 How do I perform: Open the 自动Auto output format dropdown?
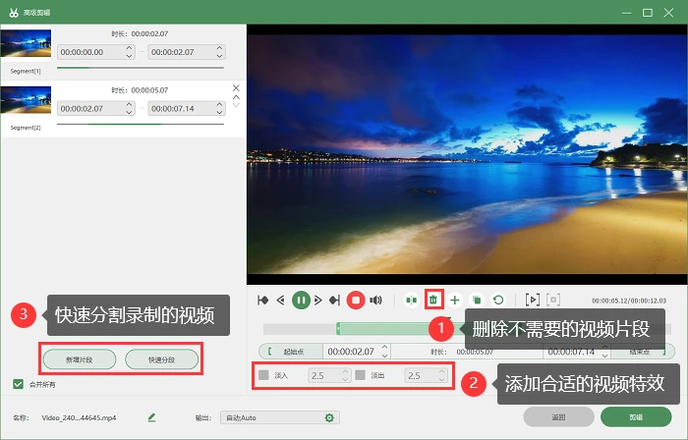click(280, 417)
